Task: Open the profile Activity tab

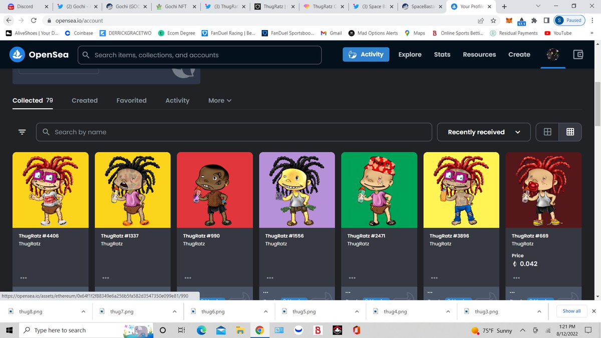Action: (x=177, y=100)
